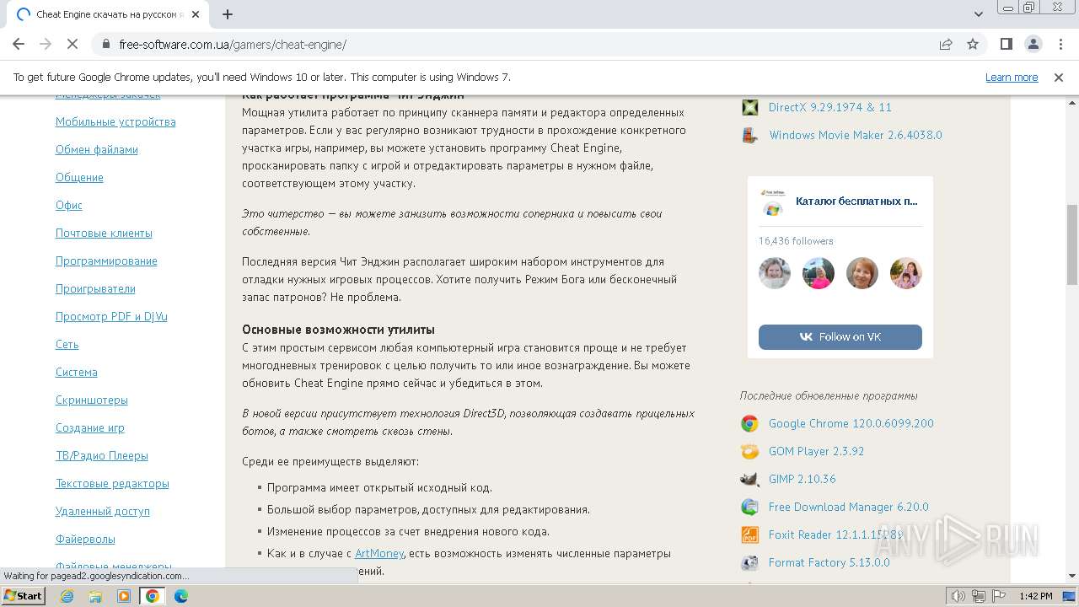The height and width of the screenshot is (607, 1079).
Task: Click the page vertical scrollbar thumb
Action: click(1072, 244)
